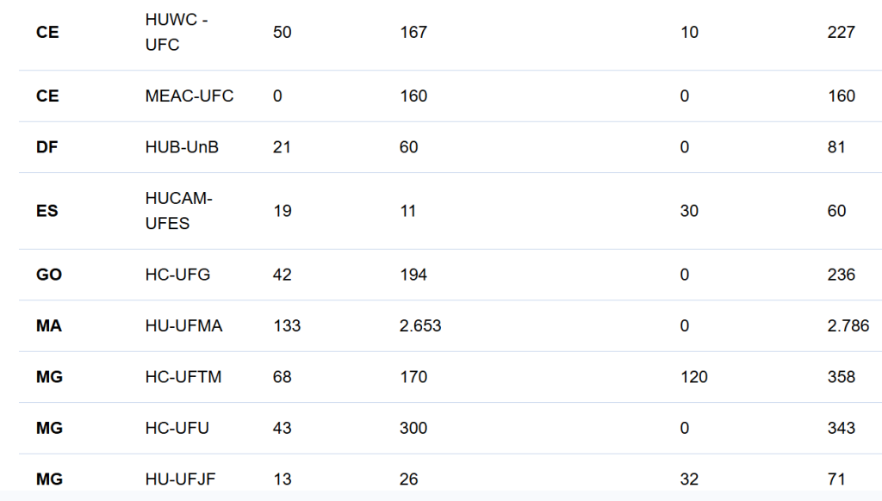Click the HC-UFTM hospital cell
Viewport: 882px width, 501px height.
183,377
